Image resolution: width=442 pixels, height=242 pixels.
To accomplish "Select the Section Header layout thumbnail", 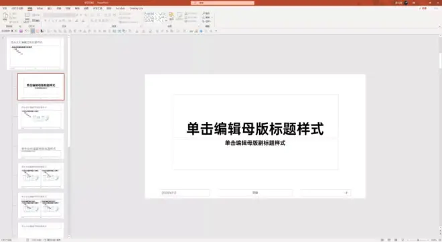I will (41, 146).
